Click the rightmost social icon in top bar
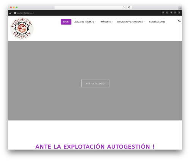The height and width of the screenshot is (161, 190). click(179, 13)
